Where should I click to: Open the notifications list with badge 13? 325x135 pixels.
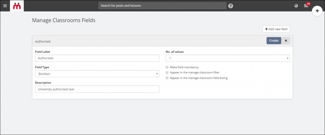coord(306,5)
